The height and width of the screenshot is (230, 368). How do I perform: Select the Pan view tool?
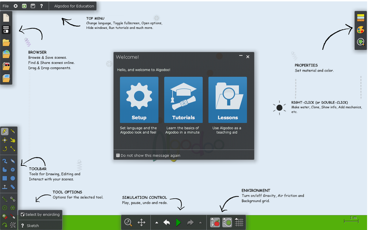click(x=142, y=222)
